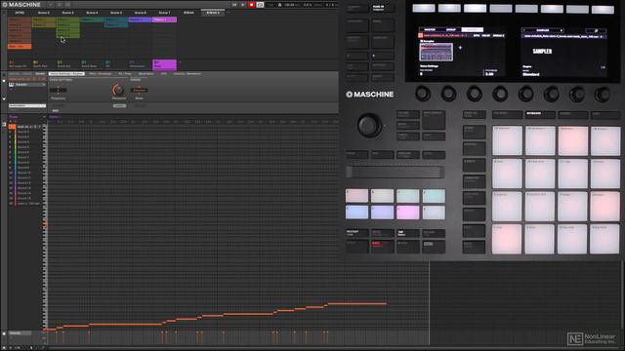Click the MIXER button on the hardware
The image size is (625, 351).
[x=383, y=25]
